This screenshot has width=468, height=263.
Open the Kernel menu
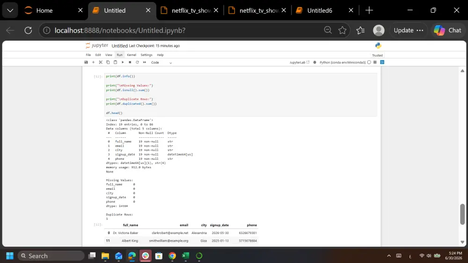tap(132, 55)
